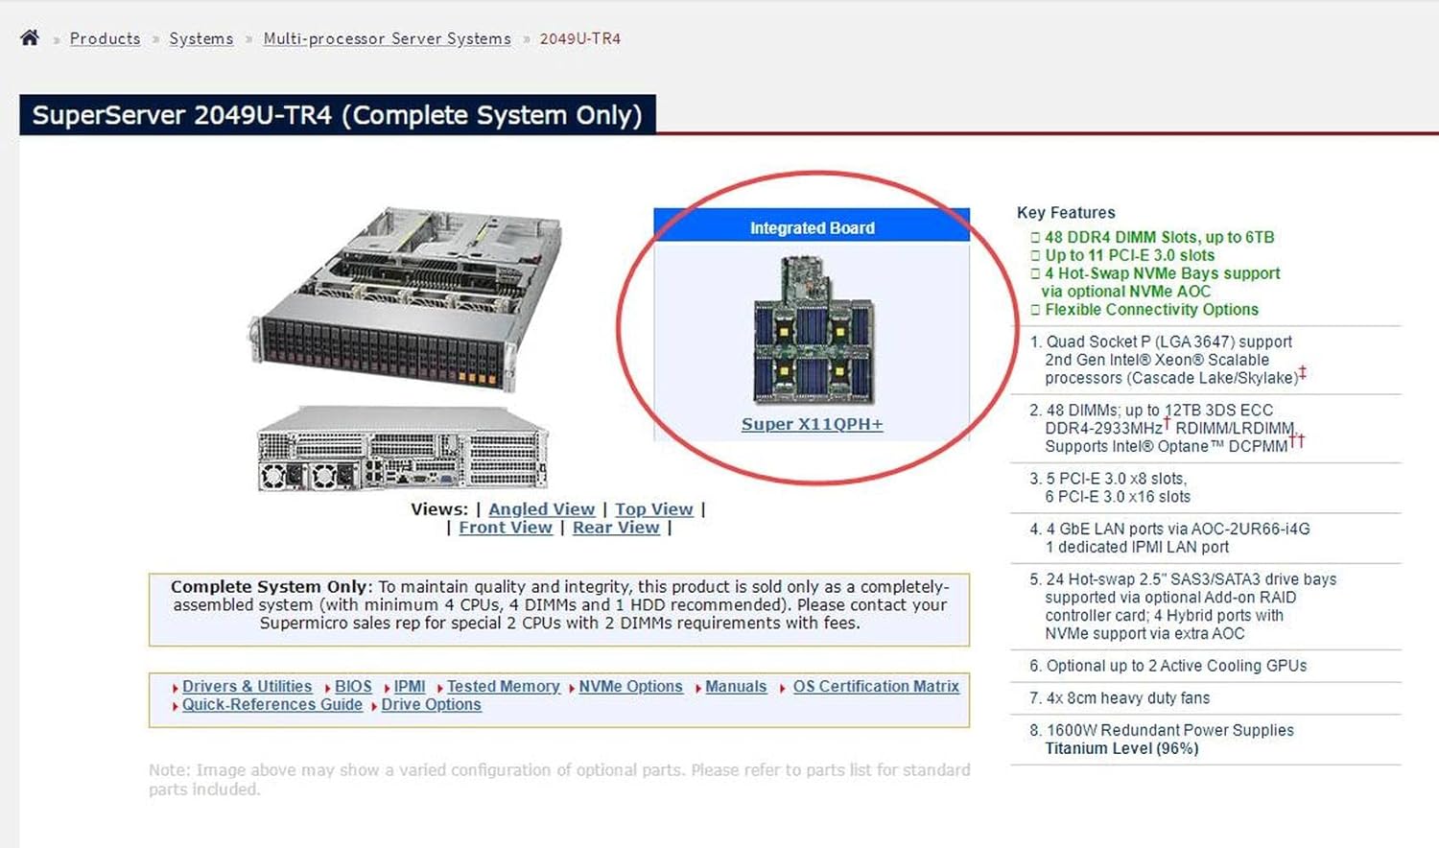Click the SuperServer 2049U-TR4 page title
The image size is (1439, 848).
click(337, 115)
